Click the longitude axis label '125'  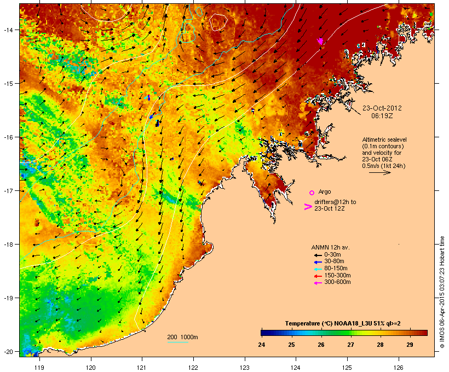pos(347,368)
